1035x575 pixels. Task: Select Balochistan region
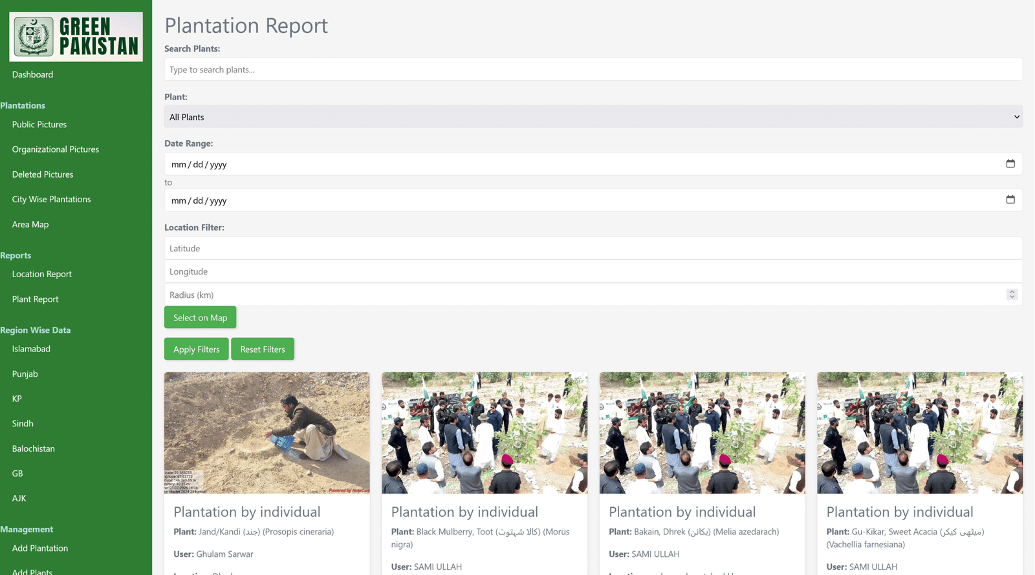point(34,448)
